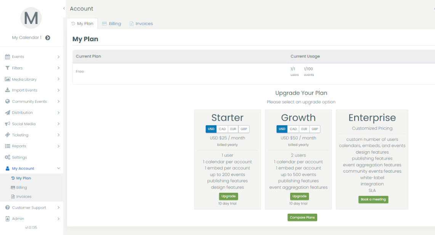Click the Community Events globe icon
The image size is (435, 235).
coord(8,101)
